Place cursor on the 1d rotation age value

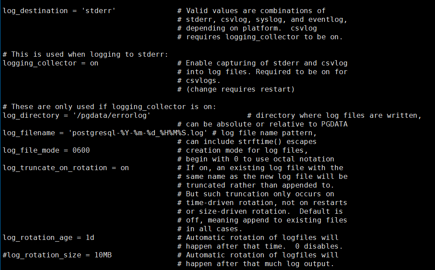tap(90, 237)
